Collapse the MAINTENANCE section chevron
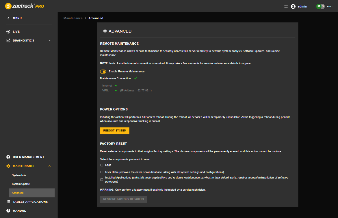Image resolution: width=338 pixels, height=218 pixels. pyautogui.click(x=49, y=166)
